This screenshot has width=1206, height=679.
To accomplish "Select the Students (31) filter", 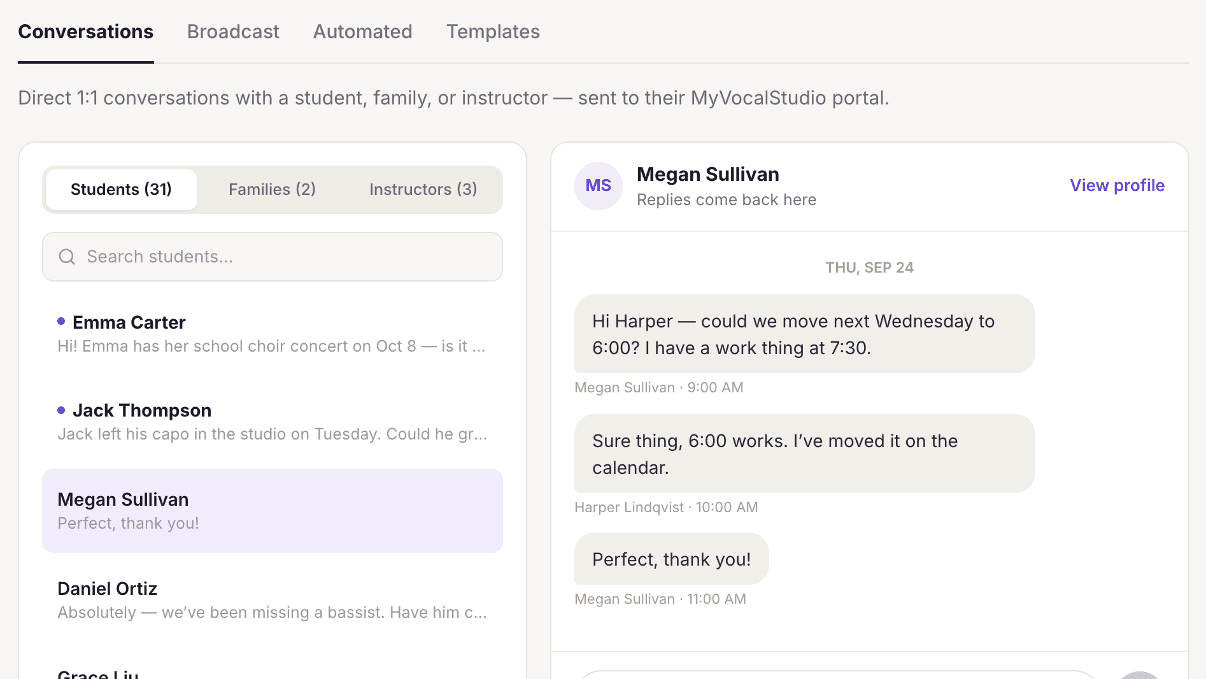I will [121, 189].
